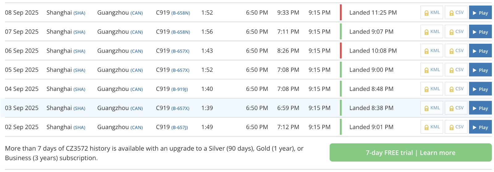Click locked KML button for 08 Sep flight
This screenshot has height=172, width=494.
(432, 13)
